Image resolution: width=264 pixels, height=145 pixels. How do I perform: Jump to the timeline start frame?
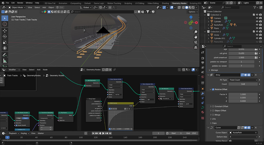(93, 133)
